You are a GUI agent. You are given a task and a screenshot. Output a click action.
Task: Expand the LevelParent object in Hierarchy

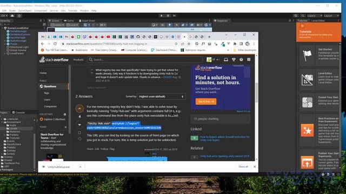pyautogui.click(x=5, y=53)
